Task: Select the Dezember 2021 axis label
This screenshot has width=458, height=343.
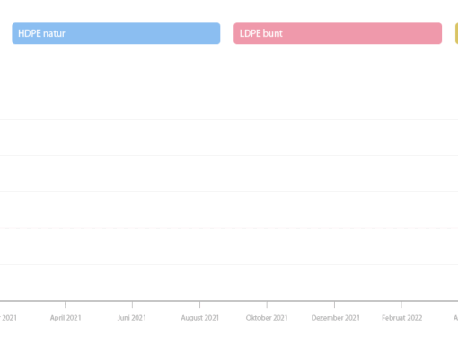Action: [x=336, y=318]
